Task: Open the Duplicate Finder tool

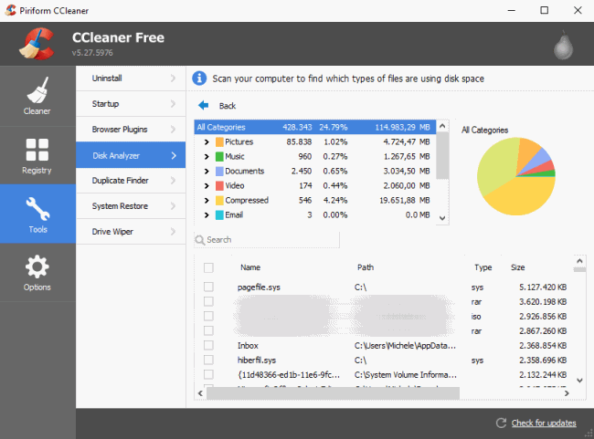Action: 131,181
